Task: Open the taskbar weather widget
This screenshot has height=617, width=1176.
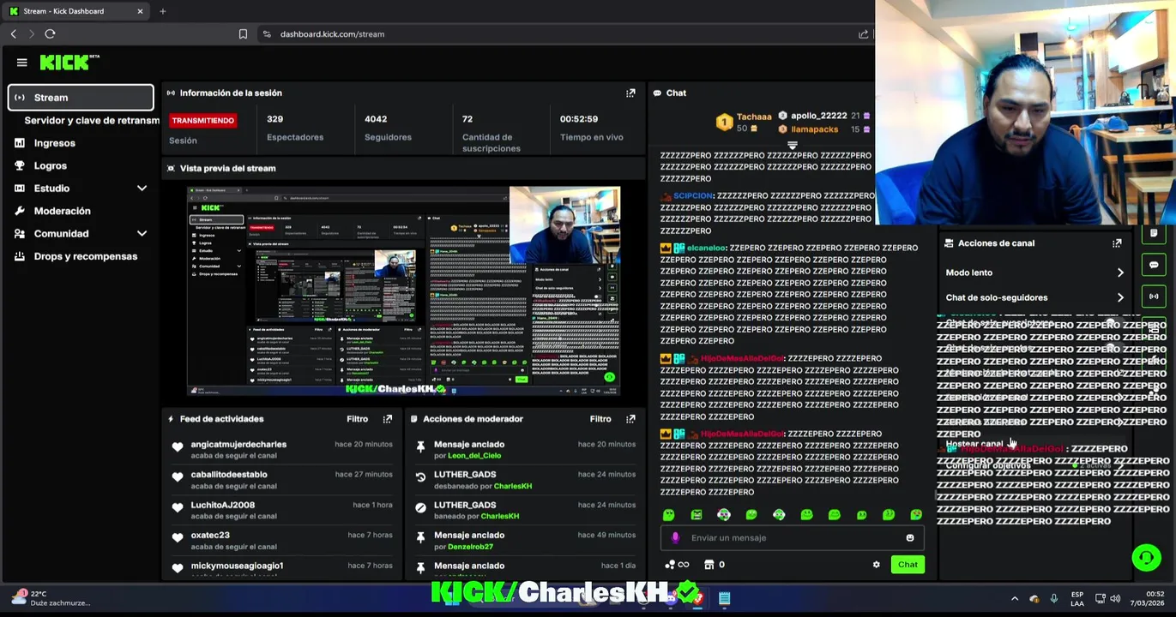Action: [50, 598]
